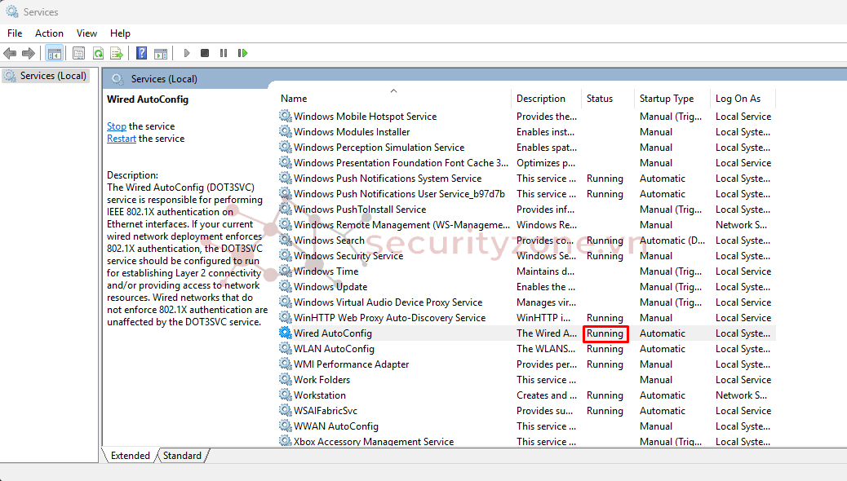The width and height of the screenshot is (847, 481).
Task: Click the Back arrow in toolbar
Action: [x=10, y=53]
